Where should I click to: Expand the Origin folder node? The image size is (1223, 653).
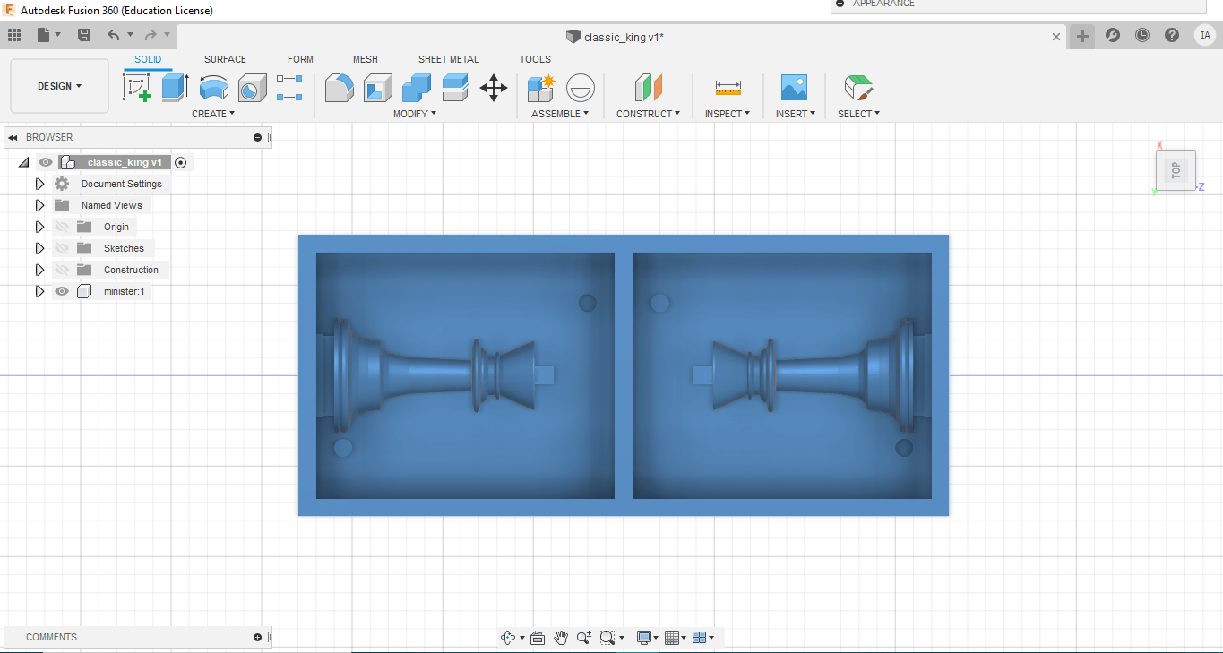click(x=39, y=227)
